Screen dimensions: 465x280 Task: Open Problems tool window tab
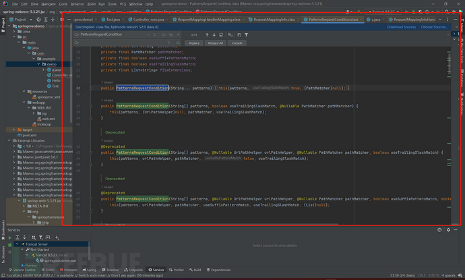pyautogui.click(x=69, y=270)
